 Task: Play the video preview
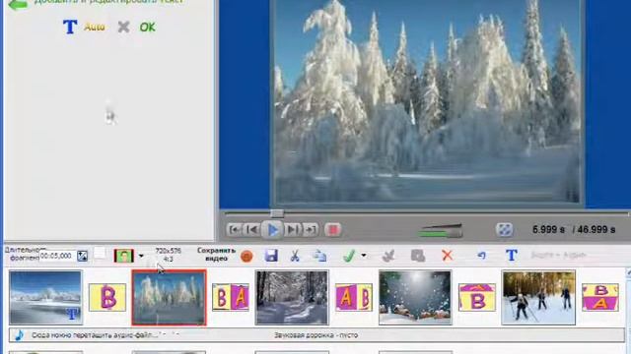(x=272, y=230)
